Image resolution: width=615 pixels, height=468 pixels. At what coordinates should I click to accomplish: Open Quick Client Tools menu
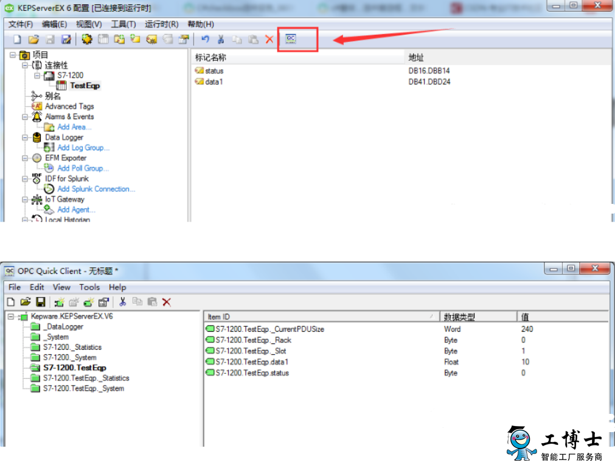point(89,287)
